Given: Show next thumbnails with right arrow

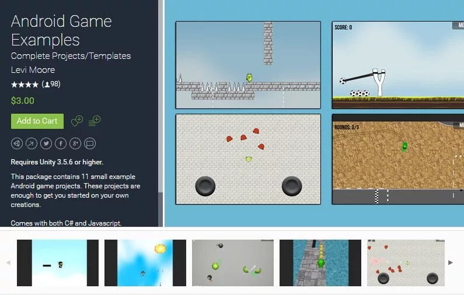Looking at the screenshot, I should (451, 262).
